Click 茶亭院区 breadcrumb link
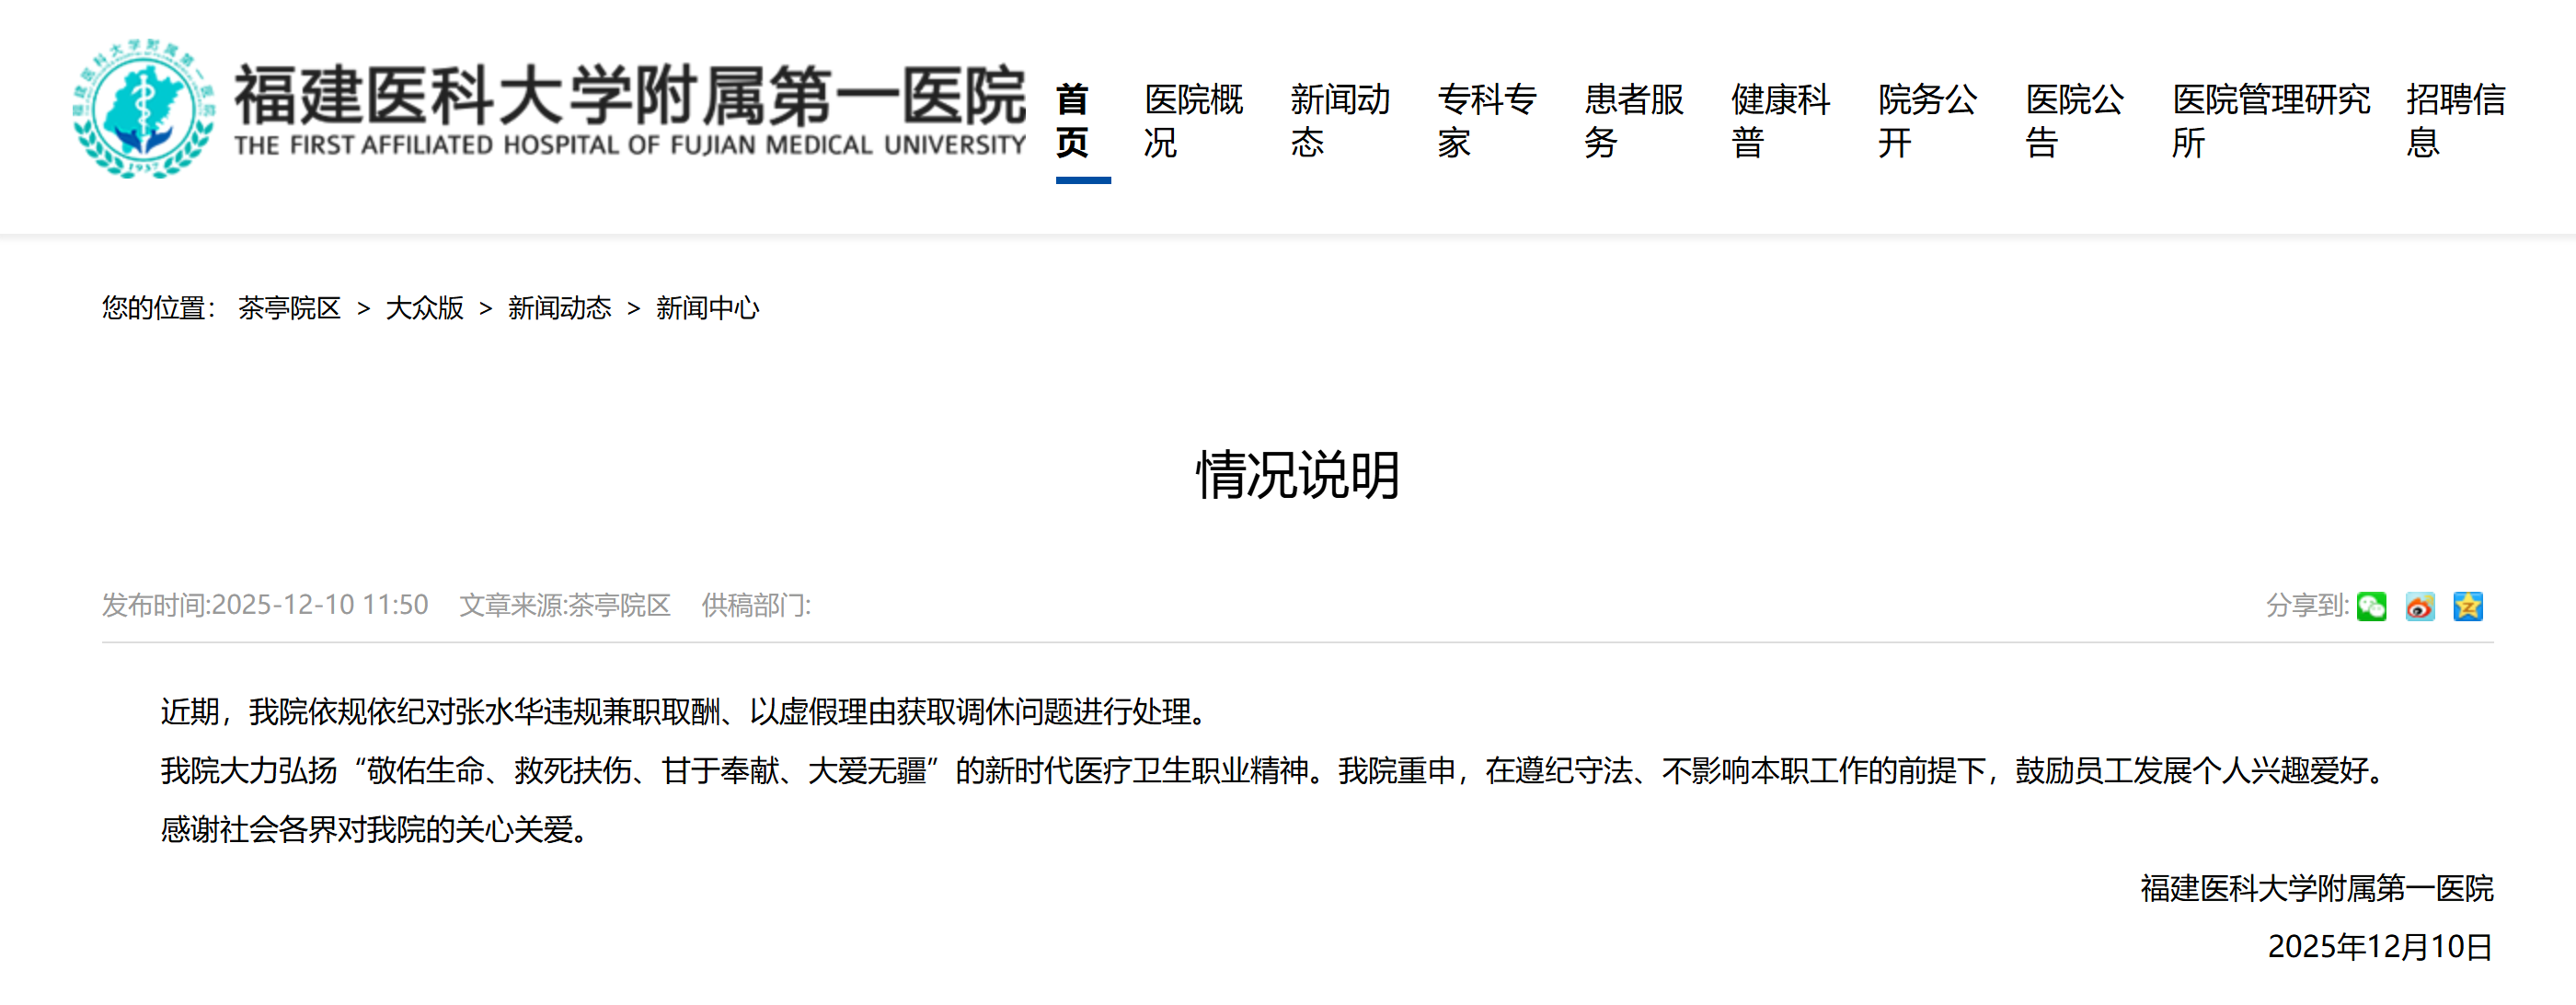Screen dimensions: 2576x1005 [289, 308]
